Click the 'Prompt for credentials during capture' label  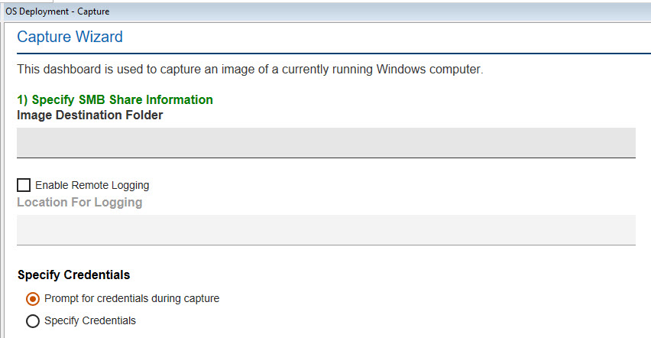(131, 299)
